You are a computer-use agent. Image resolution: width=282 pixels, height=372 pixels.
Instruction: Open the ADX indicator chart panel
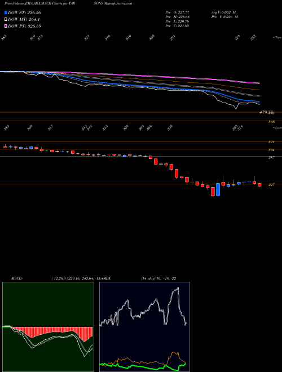click(x=144, y=327)
